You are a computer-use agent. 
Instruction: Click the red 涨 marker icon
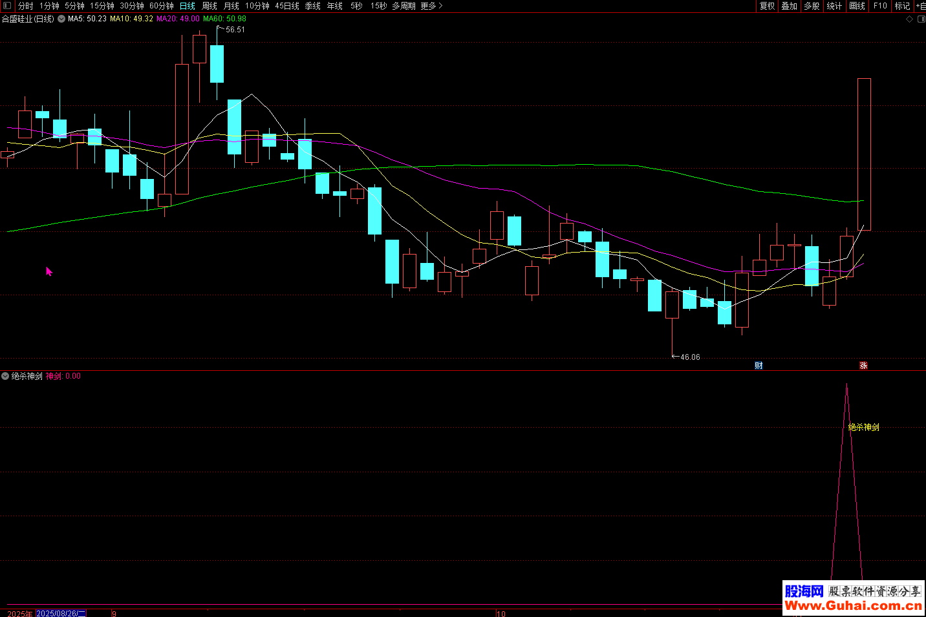coord(863,366)
